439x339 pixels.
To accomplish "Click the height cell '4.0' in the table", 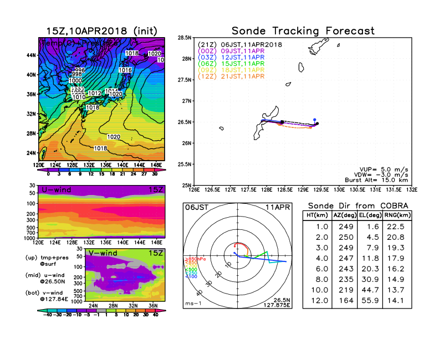I will click(x=322, y=258).
